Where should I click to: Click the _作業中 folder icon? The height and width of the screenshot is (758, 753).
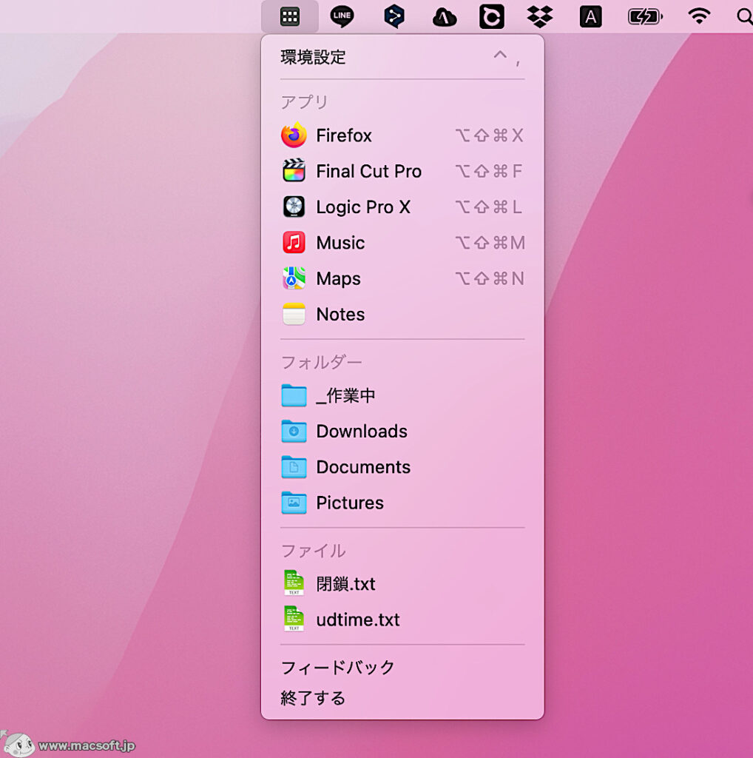[294, 395]
